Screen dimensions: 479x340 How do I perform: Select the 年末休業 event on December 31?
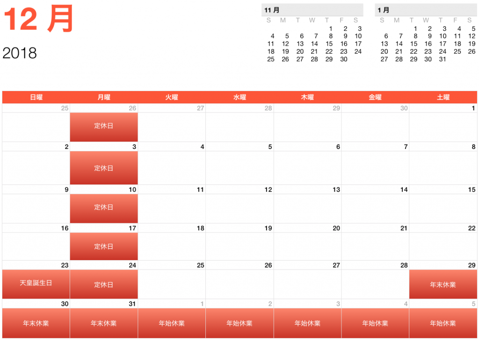104,323
